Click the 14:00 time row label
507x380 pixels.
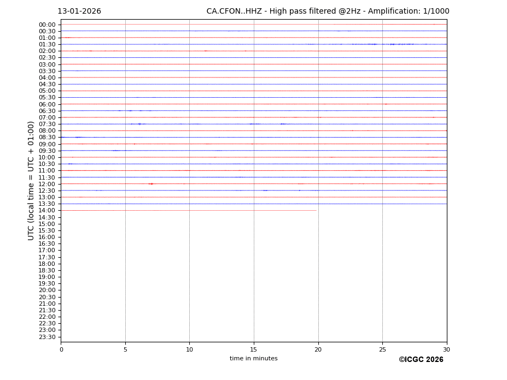47,211
